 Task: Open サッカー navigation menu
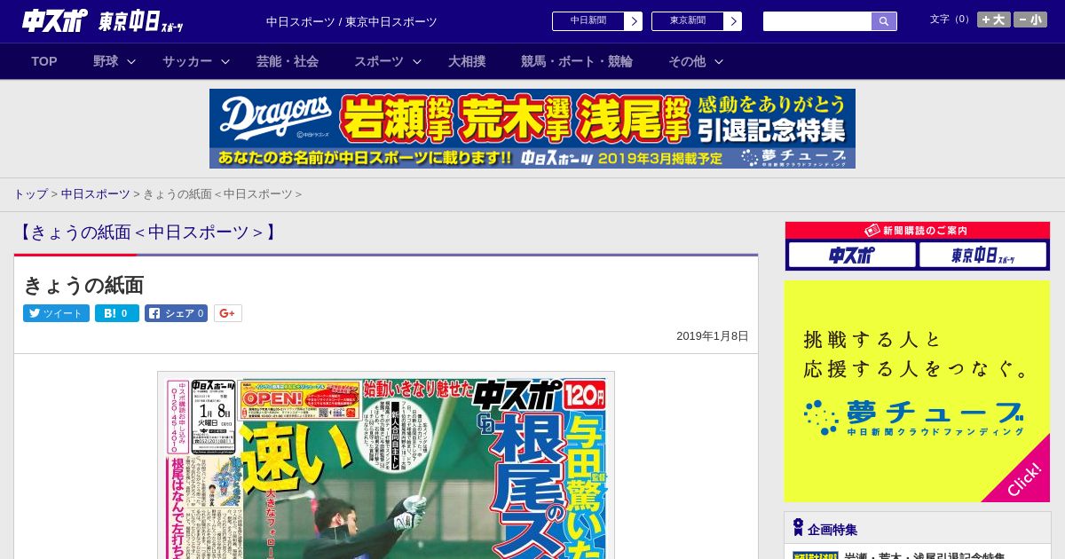point(187,61)
